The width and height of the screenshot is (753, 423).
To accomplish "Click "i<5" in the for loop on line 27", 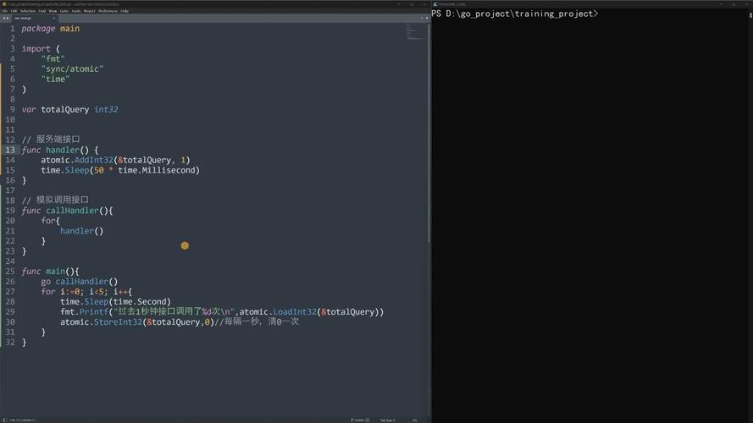I will (x=97, y=292).
